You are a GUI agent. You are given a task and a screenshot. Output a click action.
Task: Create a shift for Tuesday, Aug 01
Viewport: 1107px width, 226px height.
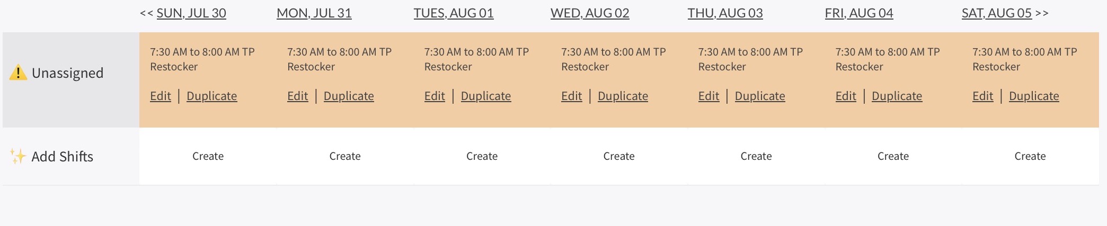(x=482, y=156)
